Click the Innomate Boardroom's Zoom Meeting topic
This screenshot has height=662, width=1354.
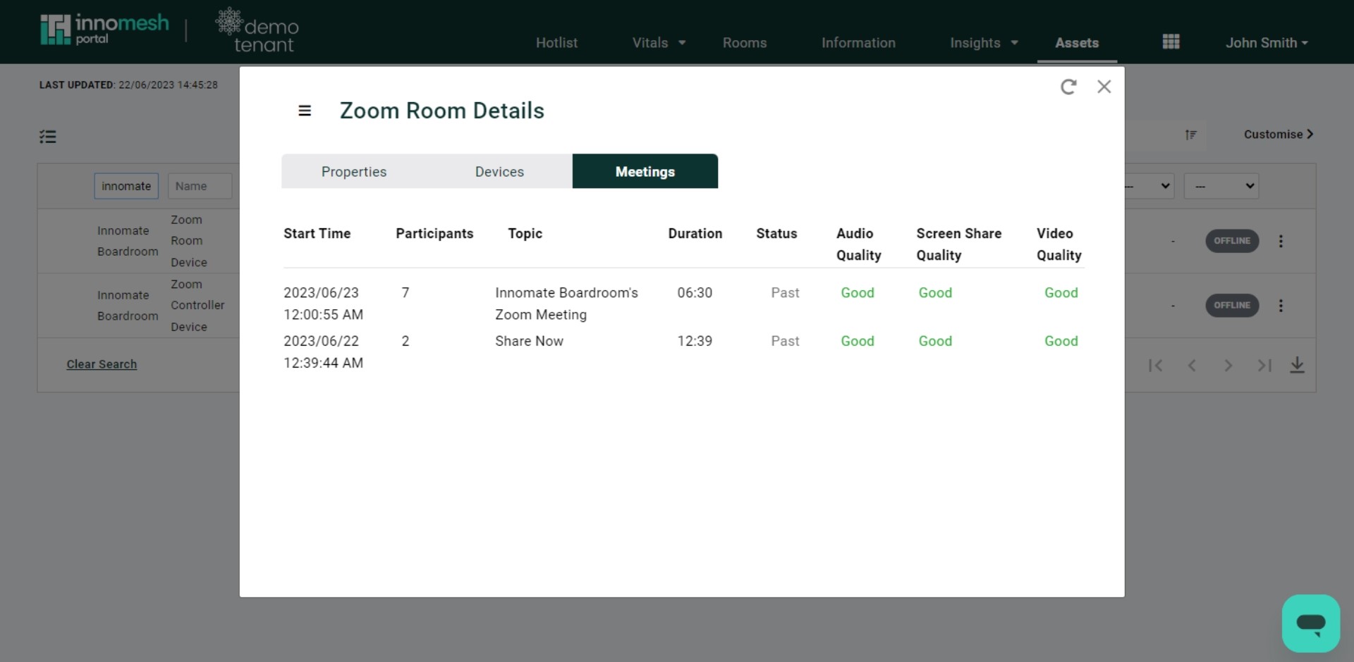(x=566, y=304)
